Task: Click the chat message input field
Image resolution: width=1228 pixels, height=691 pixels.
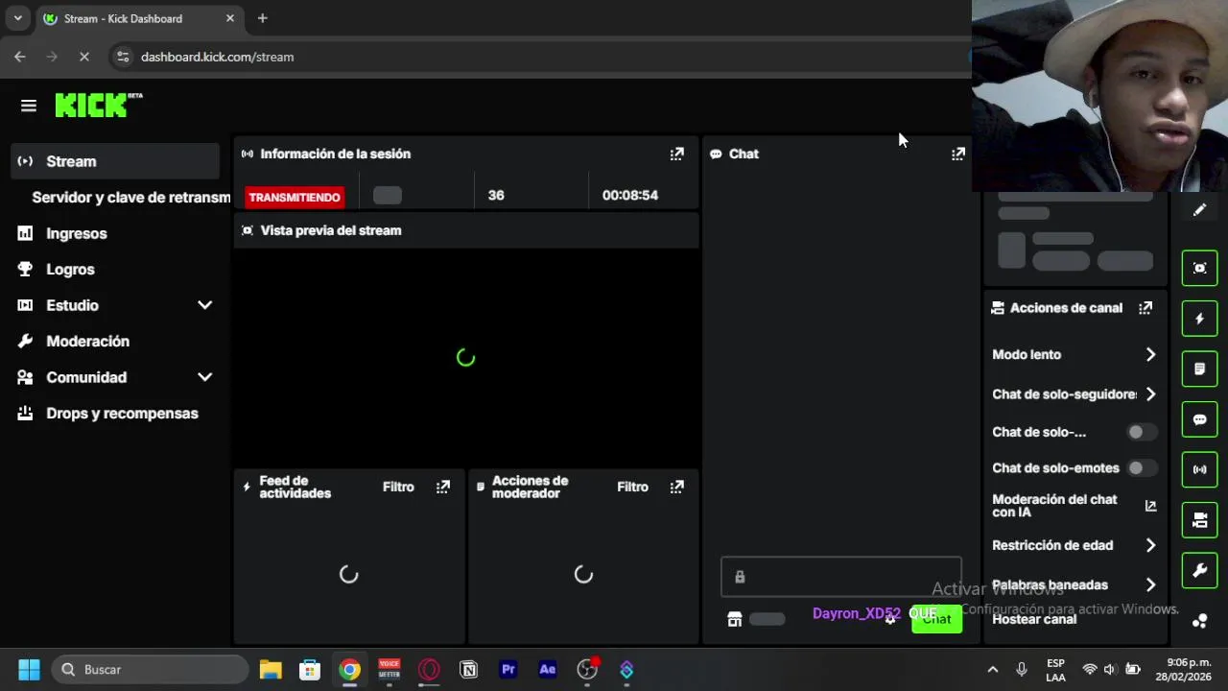Action: click(x=841, y=577)
